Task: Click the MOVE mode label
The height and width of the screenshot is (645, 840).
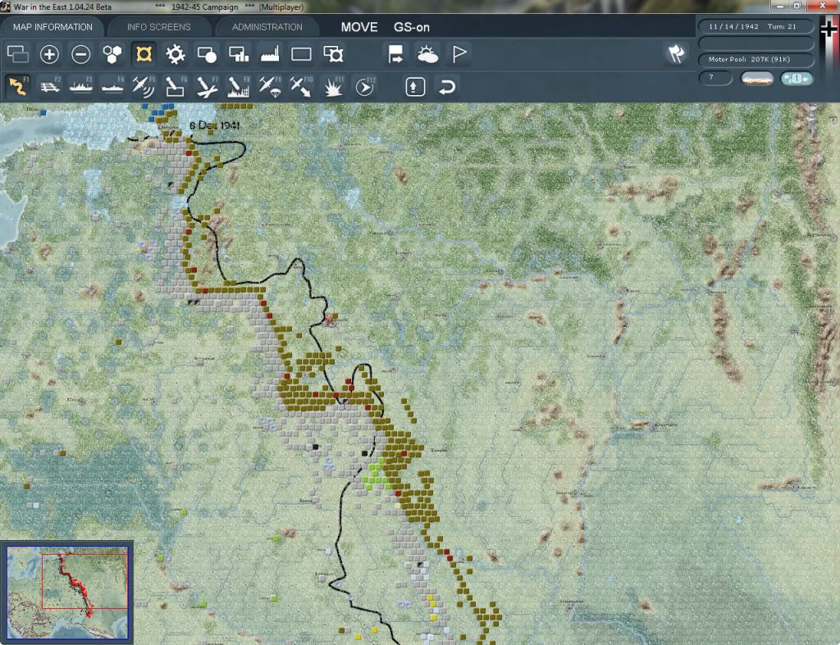Action: pyautogui.click(x=359, y=27)
